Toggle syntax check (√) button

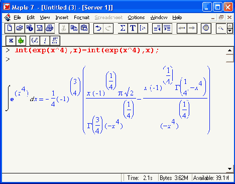point(35,41)
